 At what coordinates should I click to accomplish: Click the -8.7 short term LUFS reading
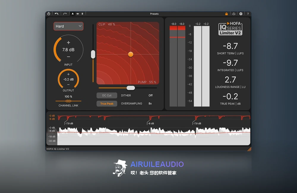(x=230, y=46)
